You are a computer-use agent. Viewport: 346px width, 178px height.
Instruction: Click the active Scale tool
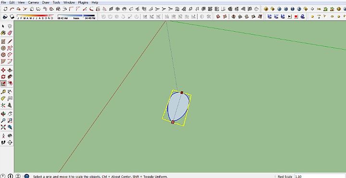click(x=3, y=84)
